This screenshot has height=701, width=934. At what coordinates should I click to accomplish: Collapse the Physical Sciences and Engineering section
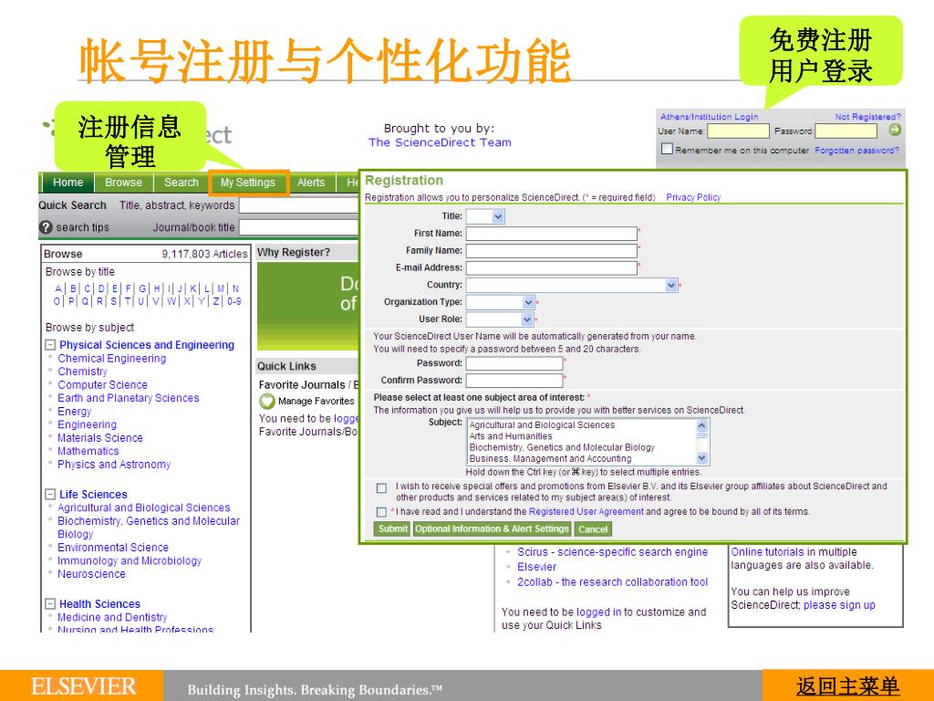pos(51,345)
